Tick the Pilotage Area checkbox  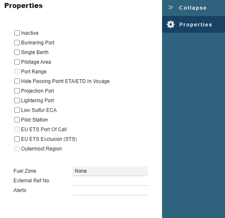coord(17,62)
